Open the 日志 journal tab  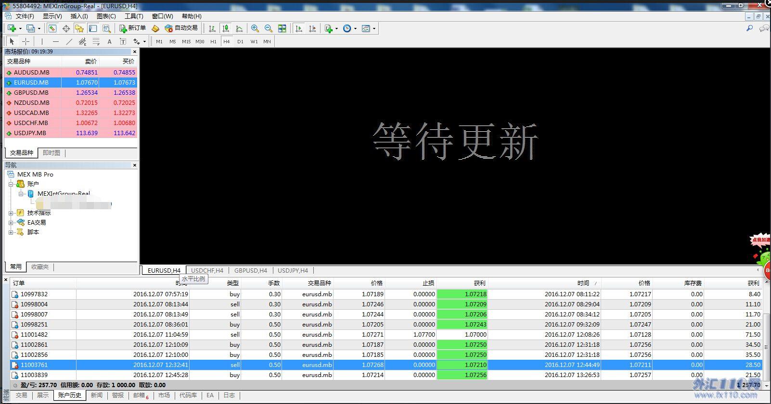229,395
